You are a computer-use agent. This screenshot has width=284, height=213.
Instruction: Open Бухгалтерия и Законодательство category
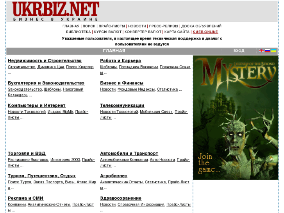pos(46,83)
